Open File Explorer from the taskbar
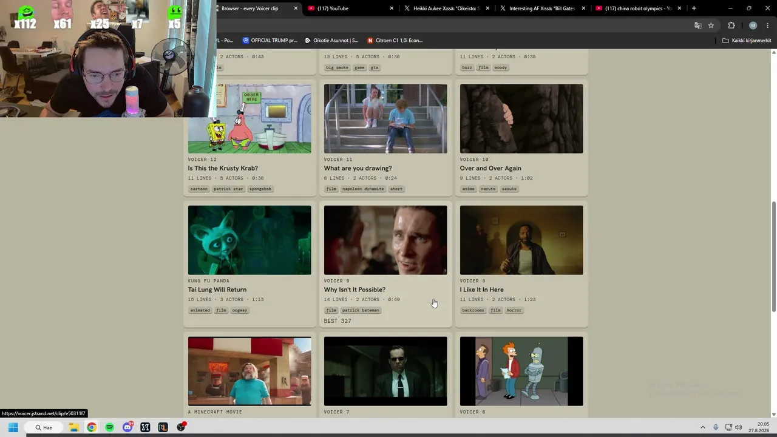The height and width of the screenshot is (437, 777). point(73,427)
